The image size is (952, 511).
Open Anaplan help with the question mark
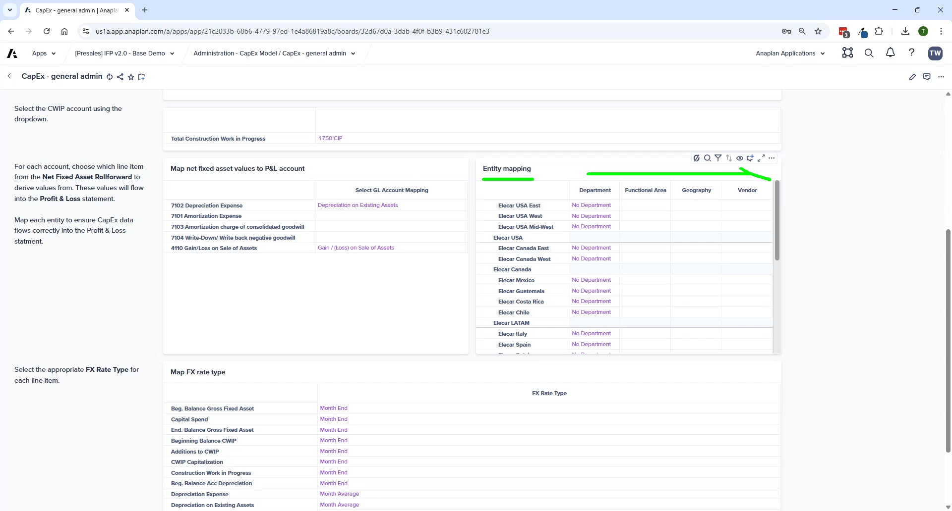point(912,53)
